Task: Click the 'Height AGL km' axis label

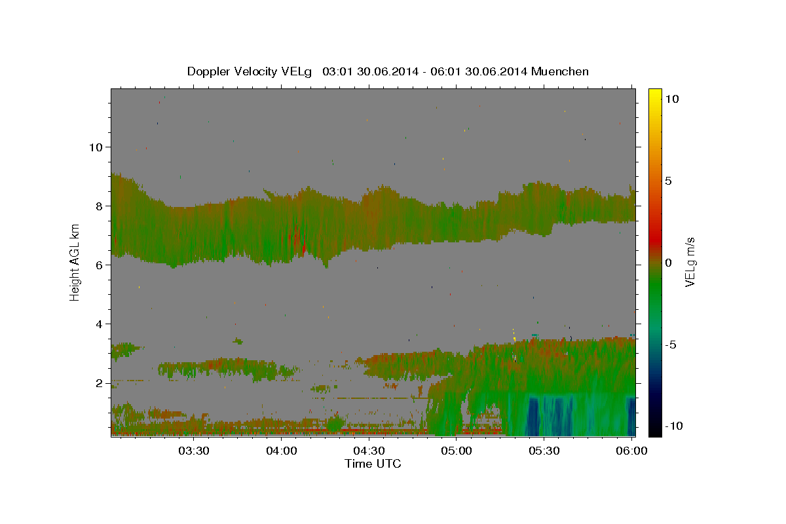Action: pyautogui.click(x=75, y=262)
